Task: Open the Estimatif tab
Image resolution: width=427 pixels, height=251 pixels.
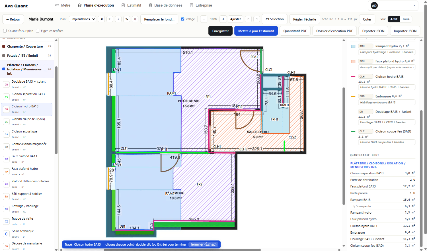Action: pyautogui.click(x=131, y=5)
